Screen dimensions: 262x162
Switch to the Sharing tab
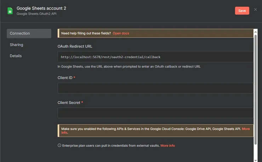(x=16, y=45)
